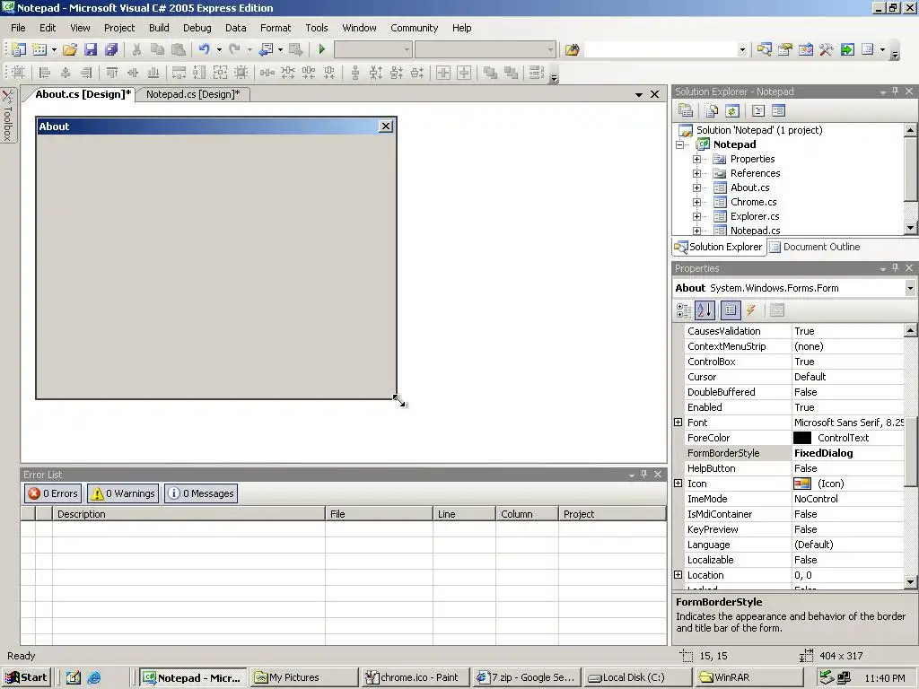Image resolution: width=919 pixels, height=689 pixels.
Task: Open the Debug menu
Action: point(197,28)
